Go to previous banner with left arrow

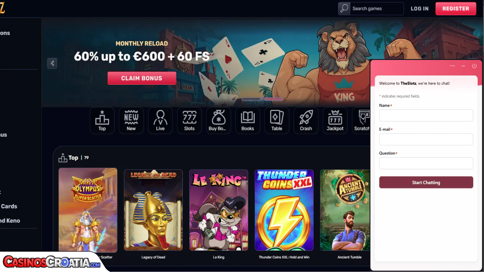click(x=52, y=63)
